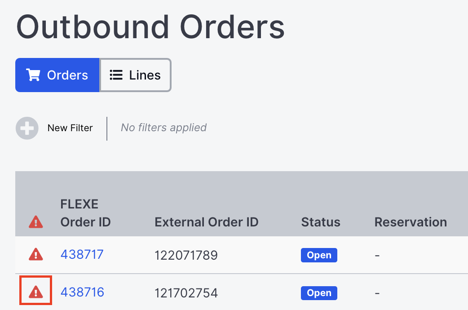Select the Orders tab

click(x=57, y=75)
